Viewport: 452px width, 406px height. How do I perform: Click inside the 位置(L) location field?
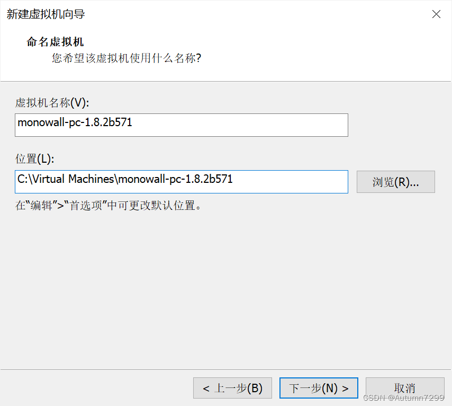pyautogui.click(x=182, y=180)
